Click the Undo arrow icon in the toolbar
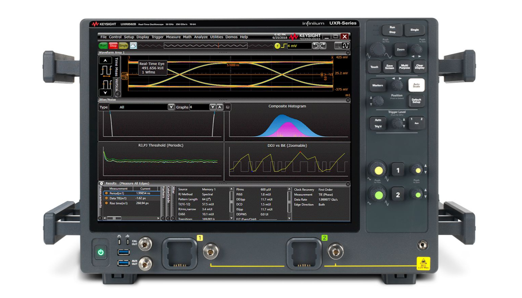Screen dimensions: 522x298 (x=316, y=45)
